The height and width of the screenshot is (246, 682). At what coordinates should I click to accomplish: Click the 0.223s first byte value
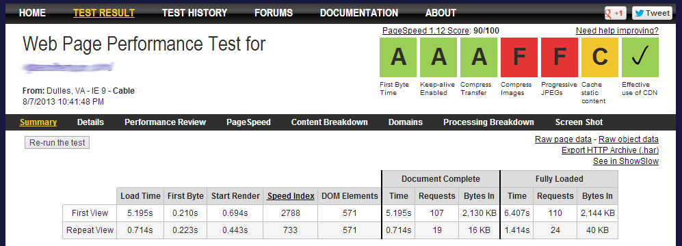pyautogui.click(x=185, y=230)
